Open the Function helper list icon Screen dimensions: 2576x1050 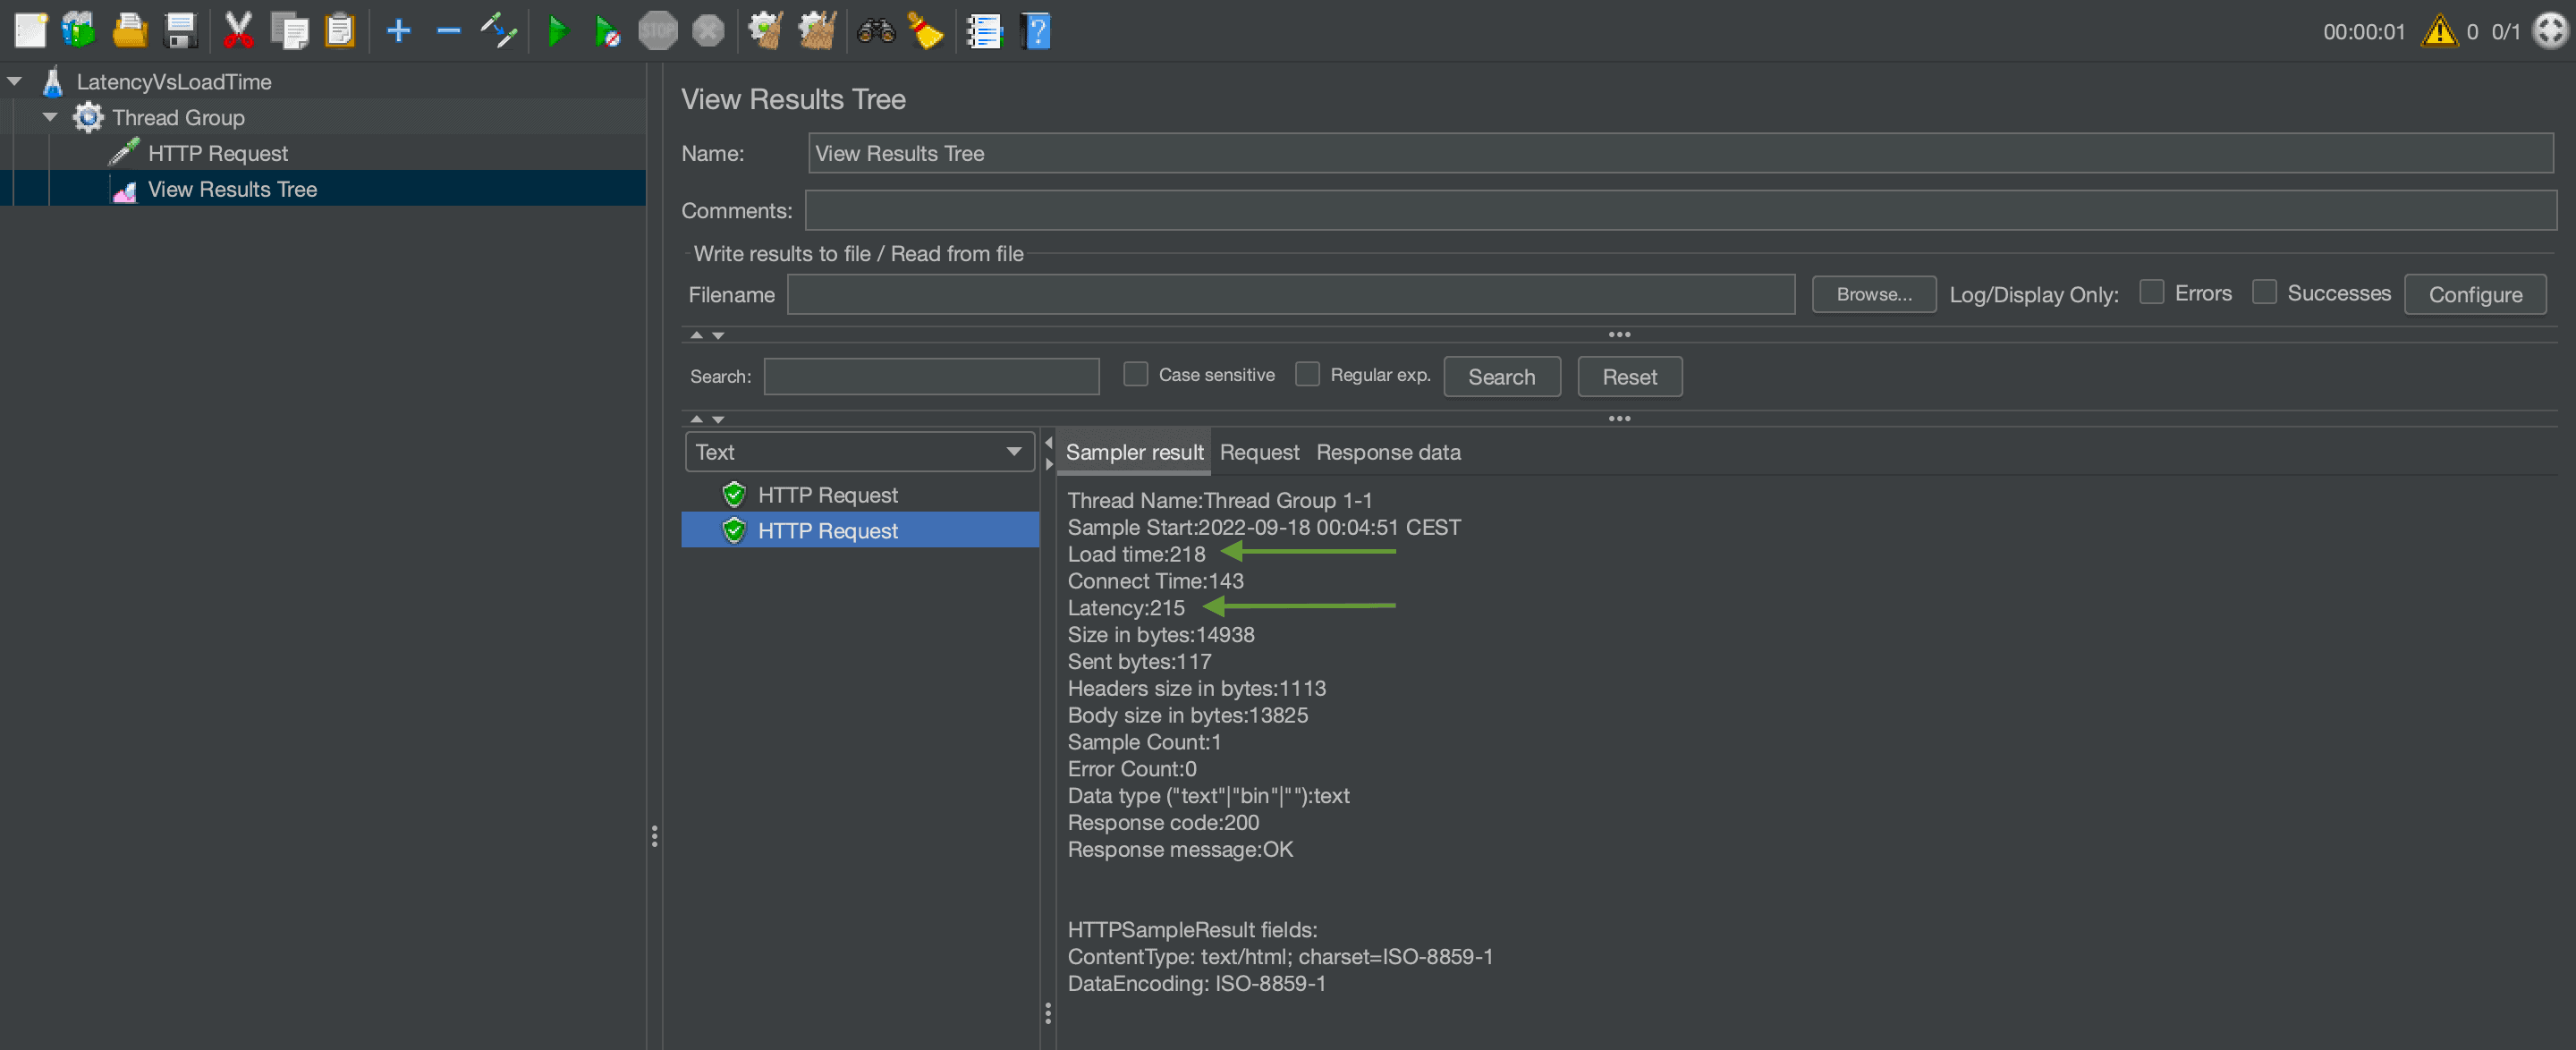point(984,31)
